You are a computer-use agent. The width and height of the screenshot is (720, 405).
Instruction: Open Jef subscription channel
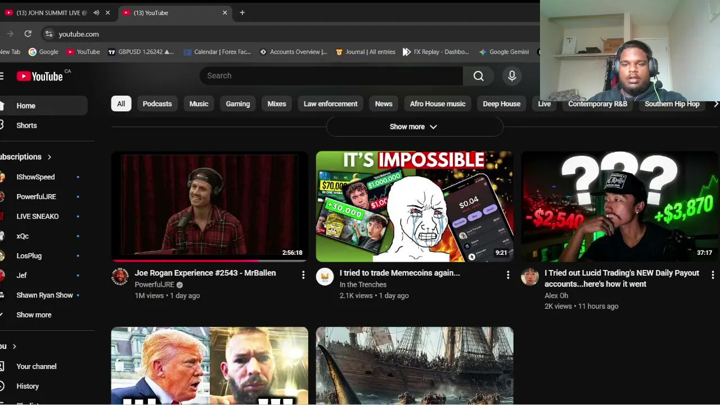[x=44, y=276]
